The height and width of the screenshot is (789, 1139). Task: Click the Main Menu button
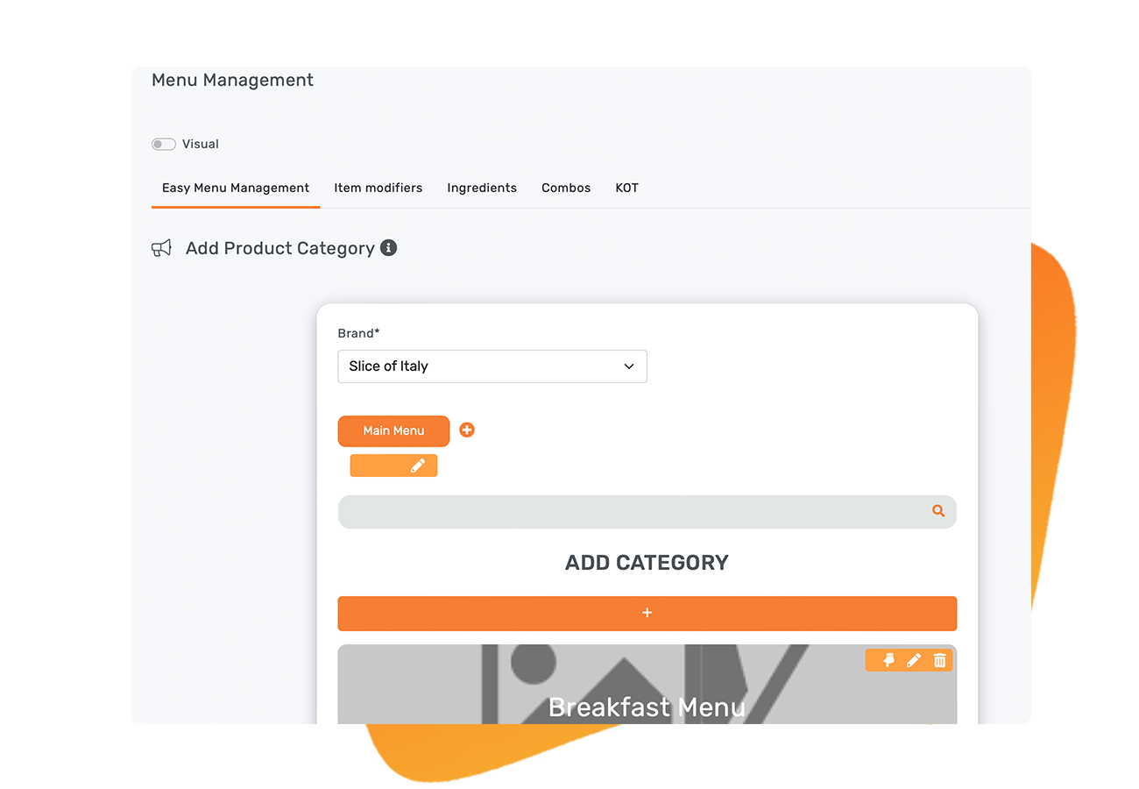pyautogui.click(x=393, y=430)
